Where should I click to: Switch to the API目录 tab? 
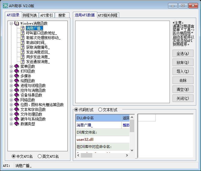pos(13,15)
